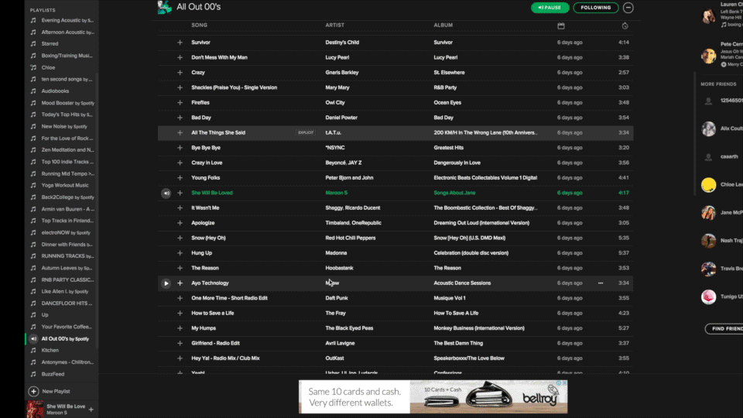Viewport: 743px width, 418px height.
Task: Open the Kitchen playlist in sidebar
Action: (x=50, y=350)
